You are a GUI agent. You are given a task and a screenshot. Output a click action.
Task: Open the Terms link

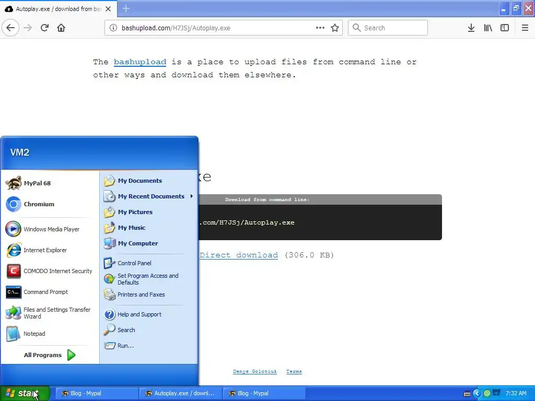point(294,371)
